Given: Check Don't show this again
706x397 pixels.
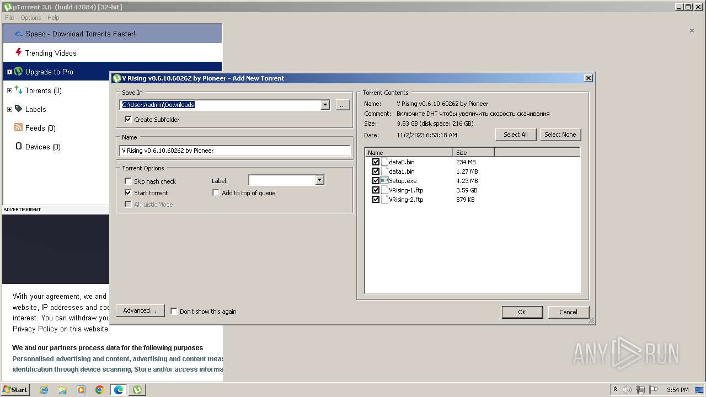Looking at the screenshot, I should pyautogui.click(x=174, y=311).
